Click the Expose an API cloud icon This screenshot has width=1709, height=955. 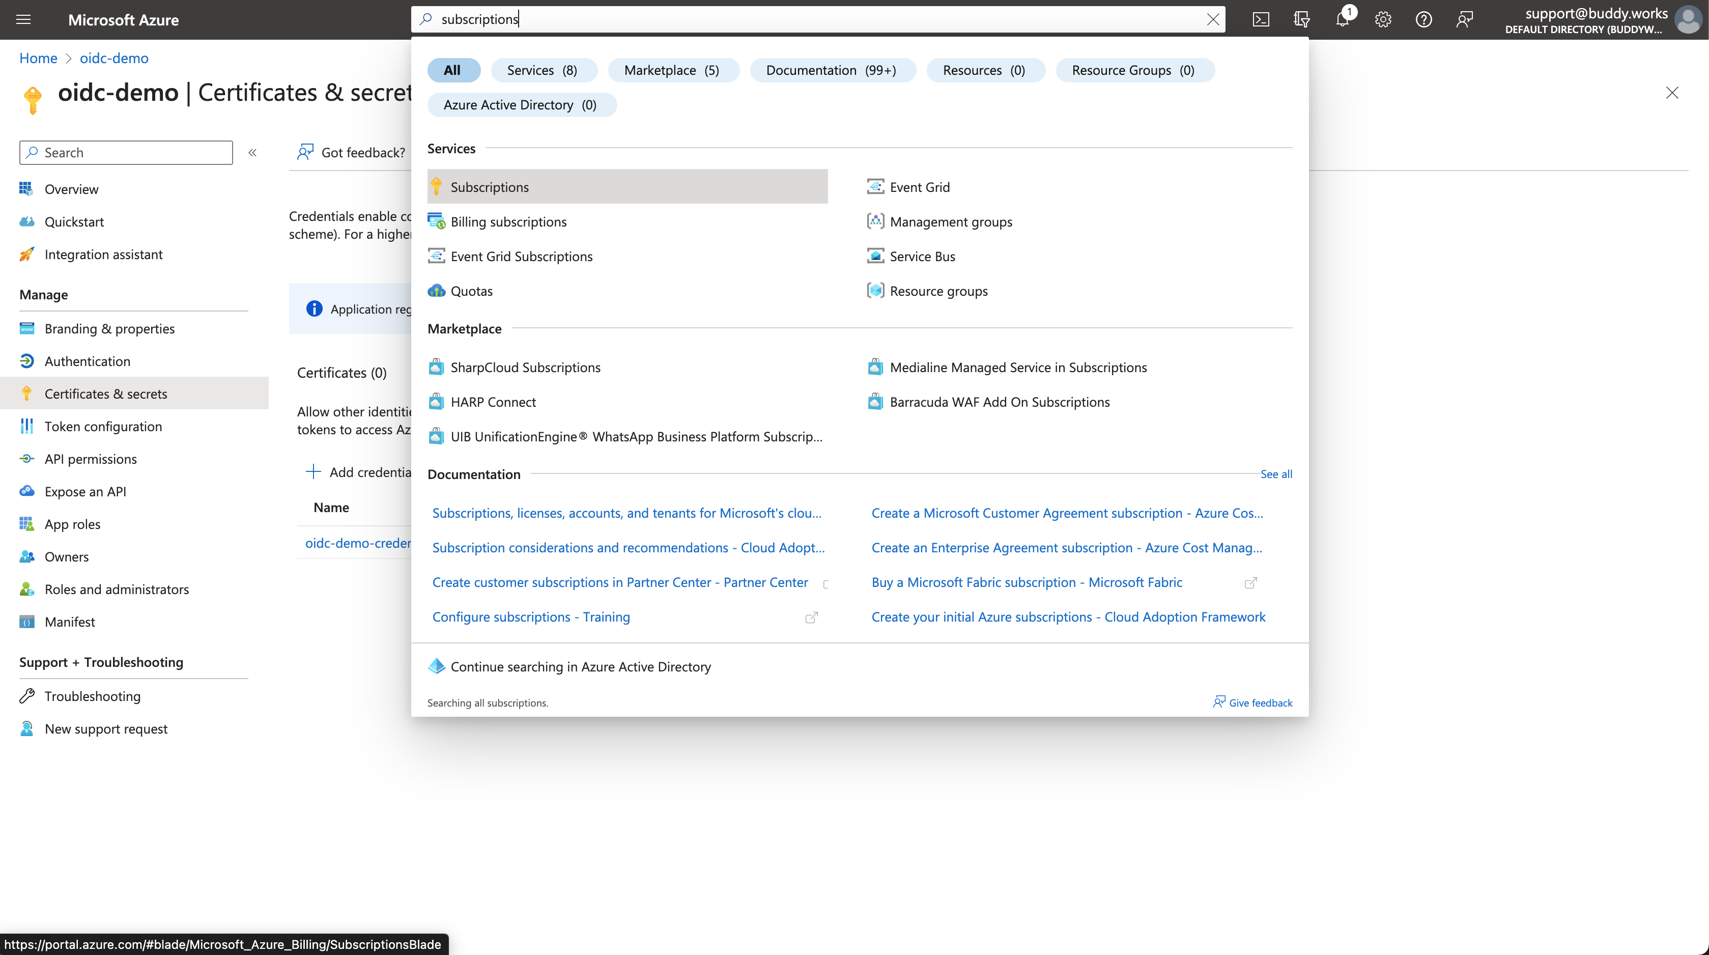pos(26,491)
